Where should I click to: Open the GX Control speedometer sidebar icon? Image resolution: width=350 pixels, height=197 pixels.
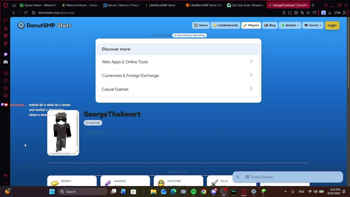[5, 21]
